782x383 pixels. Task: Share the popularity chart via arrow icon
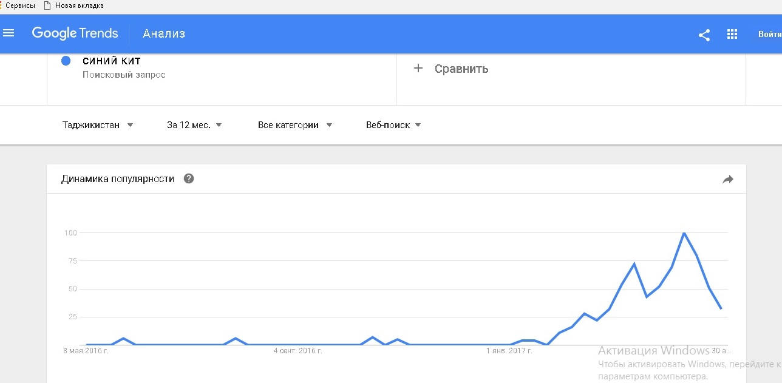coord(728,179)
